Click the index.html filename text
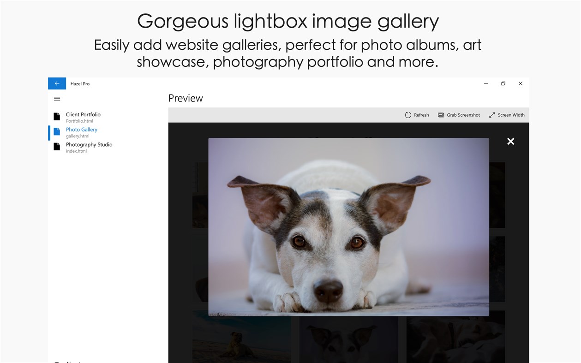 (76, 151)
